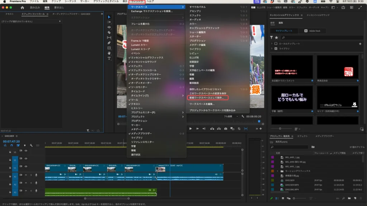Select the Hand tool
Viewport: 367px width, 206px height.
(x=109, y=53)
